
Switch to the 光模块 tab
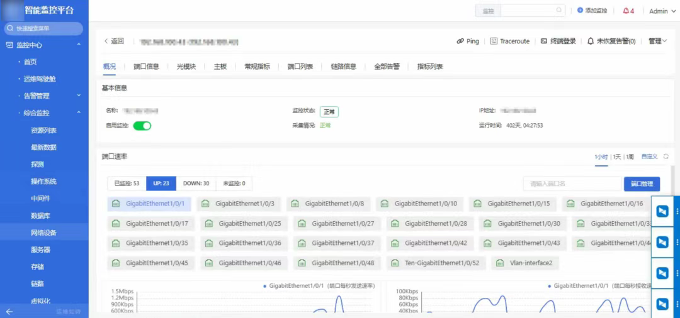point(186,67)
